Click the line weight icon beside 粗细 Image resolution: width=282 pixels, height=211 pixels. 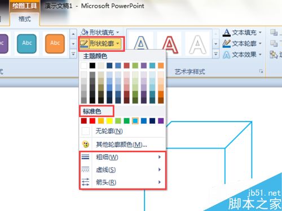pyautogui.click(x=86, y=156)
